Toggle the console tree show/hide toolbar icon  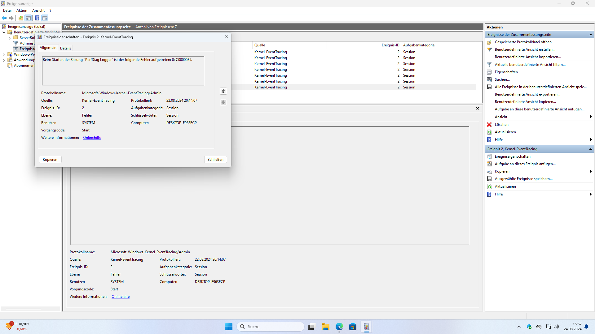(x=28, y=18)
